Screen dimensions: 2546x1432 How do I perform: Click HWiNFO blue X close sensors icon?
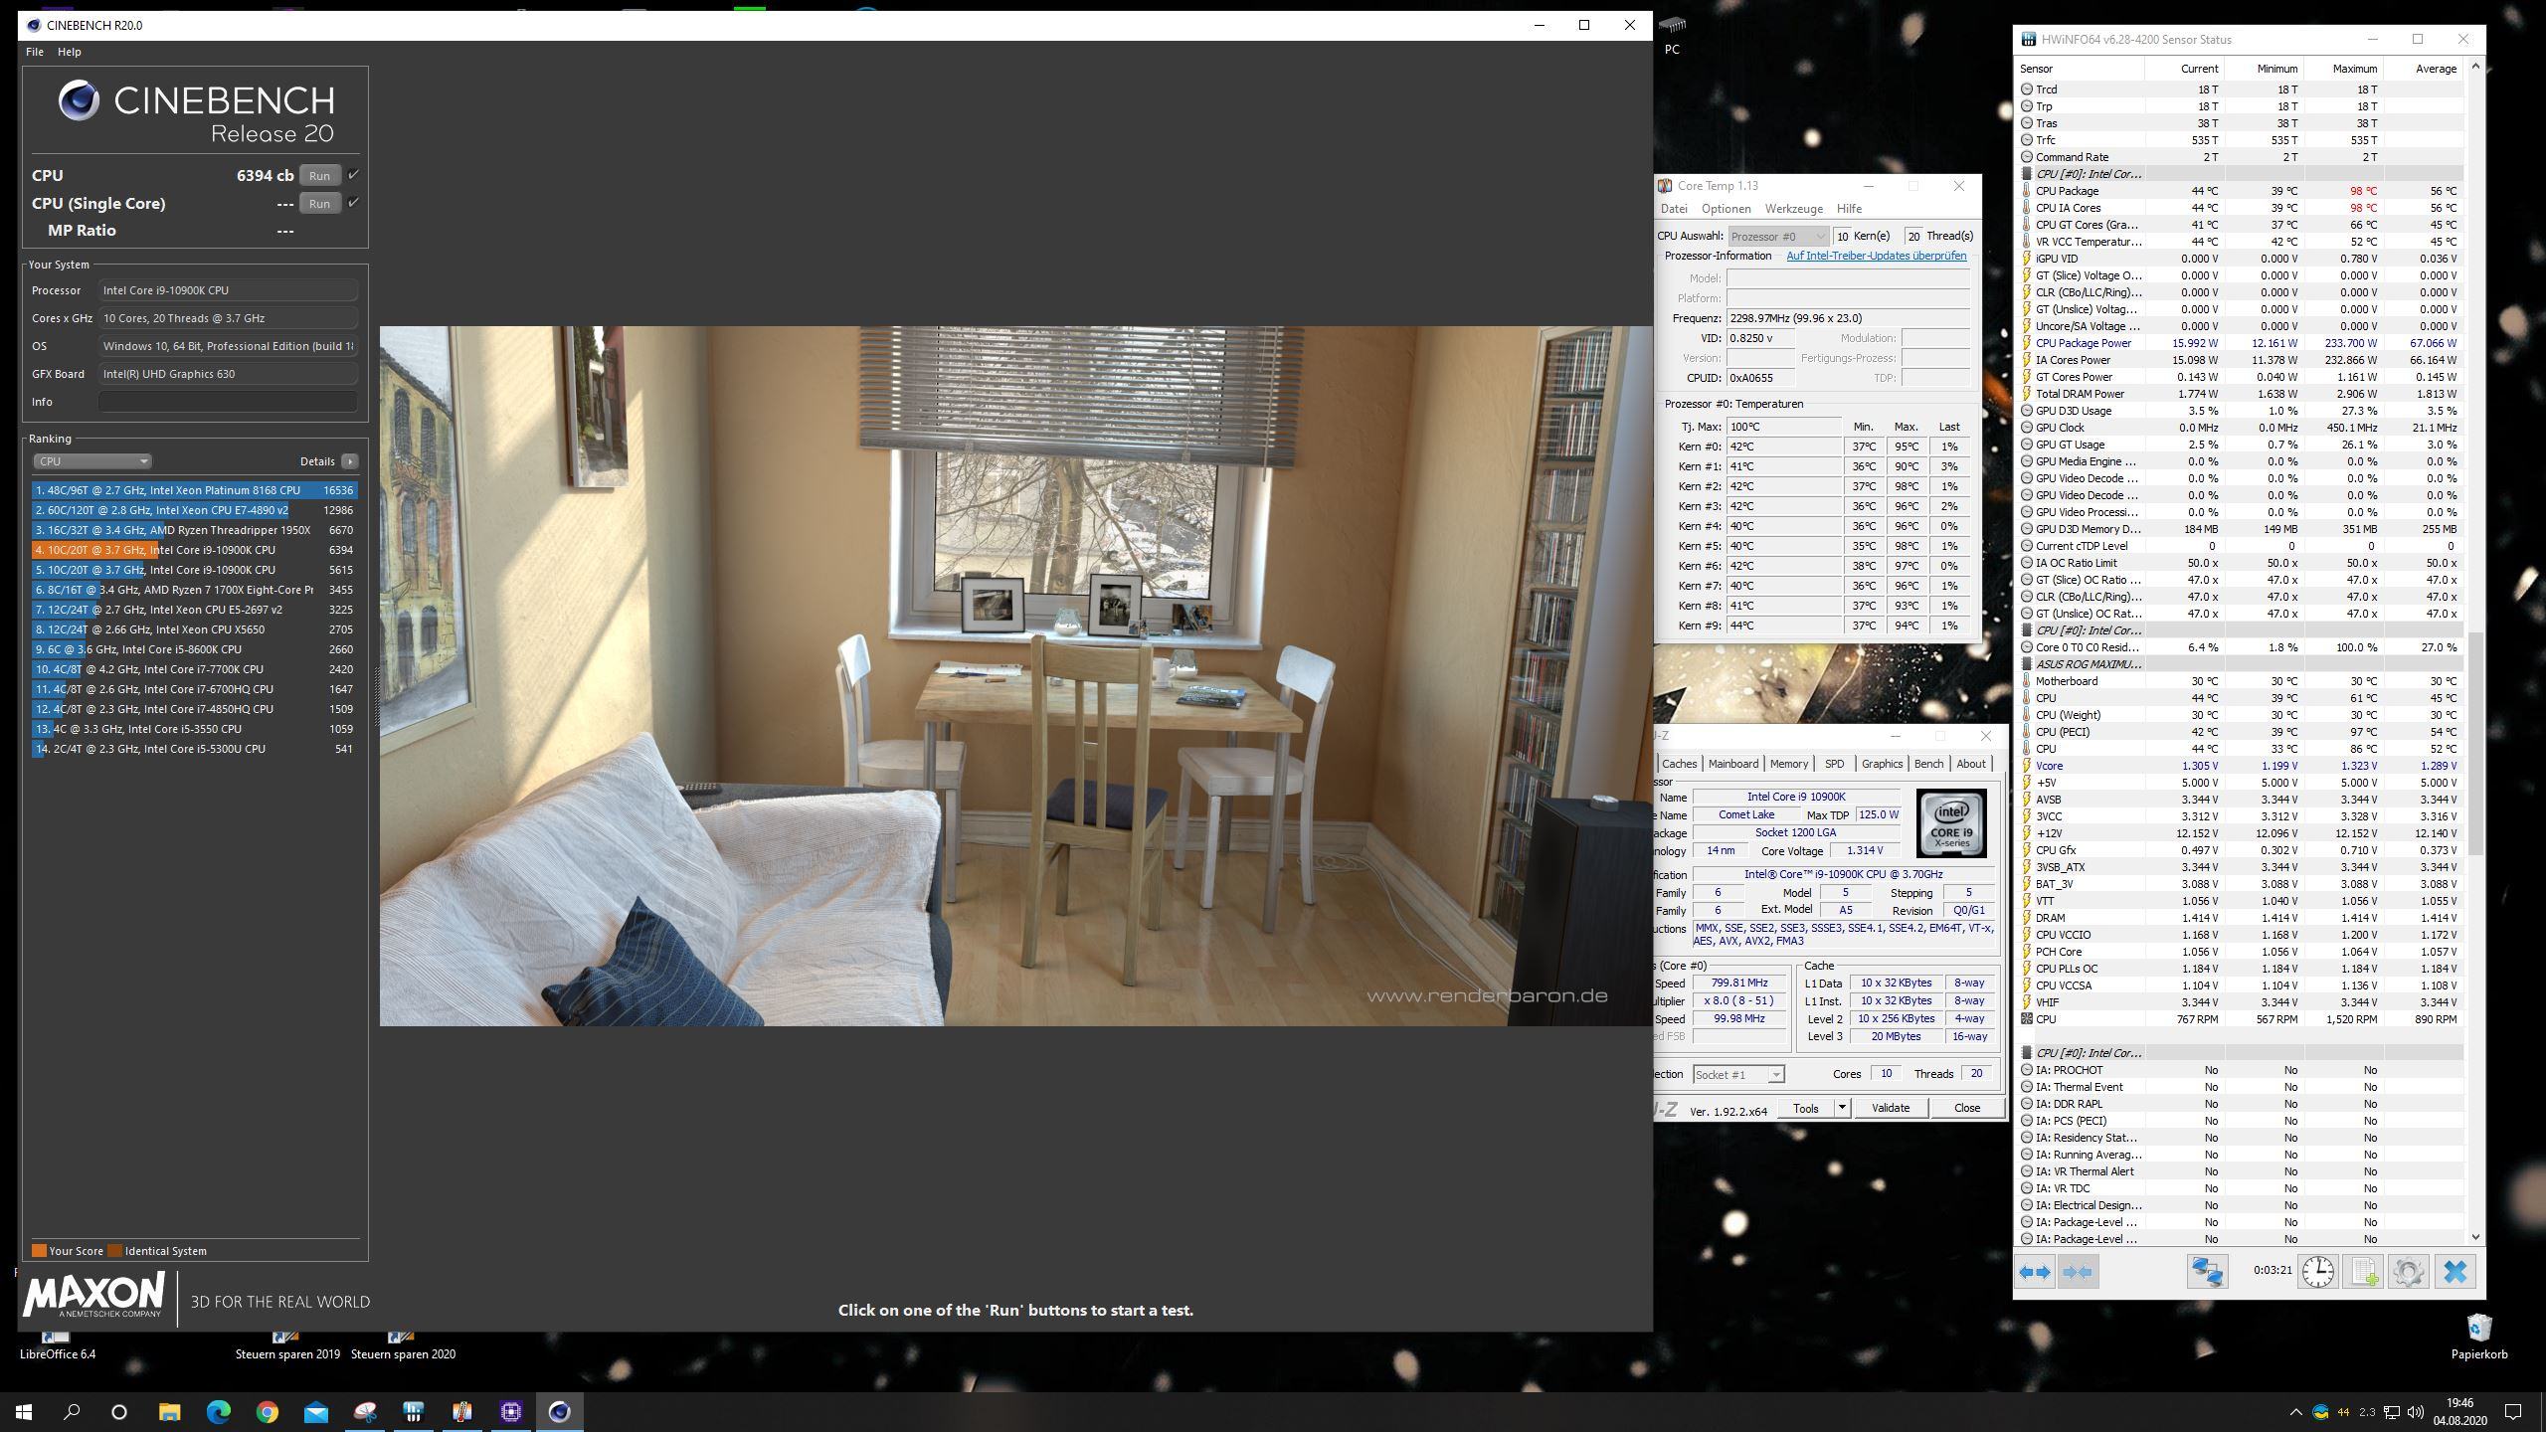(x=2455, y=1271)
